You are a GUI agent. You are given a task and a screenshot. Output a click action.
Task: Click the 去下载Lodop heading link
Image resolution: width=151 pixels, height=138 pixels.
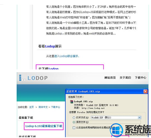48,68
